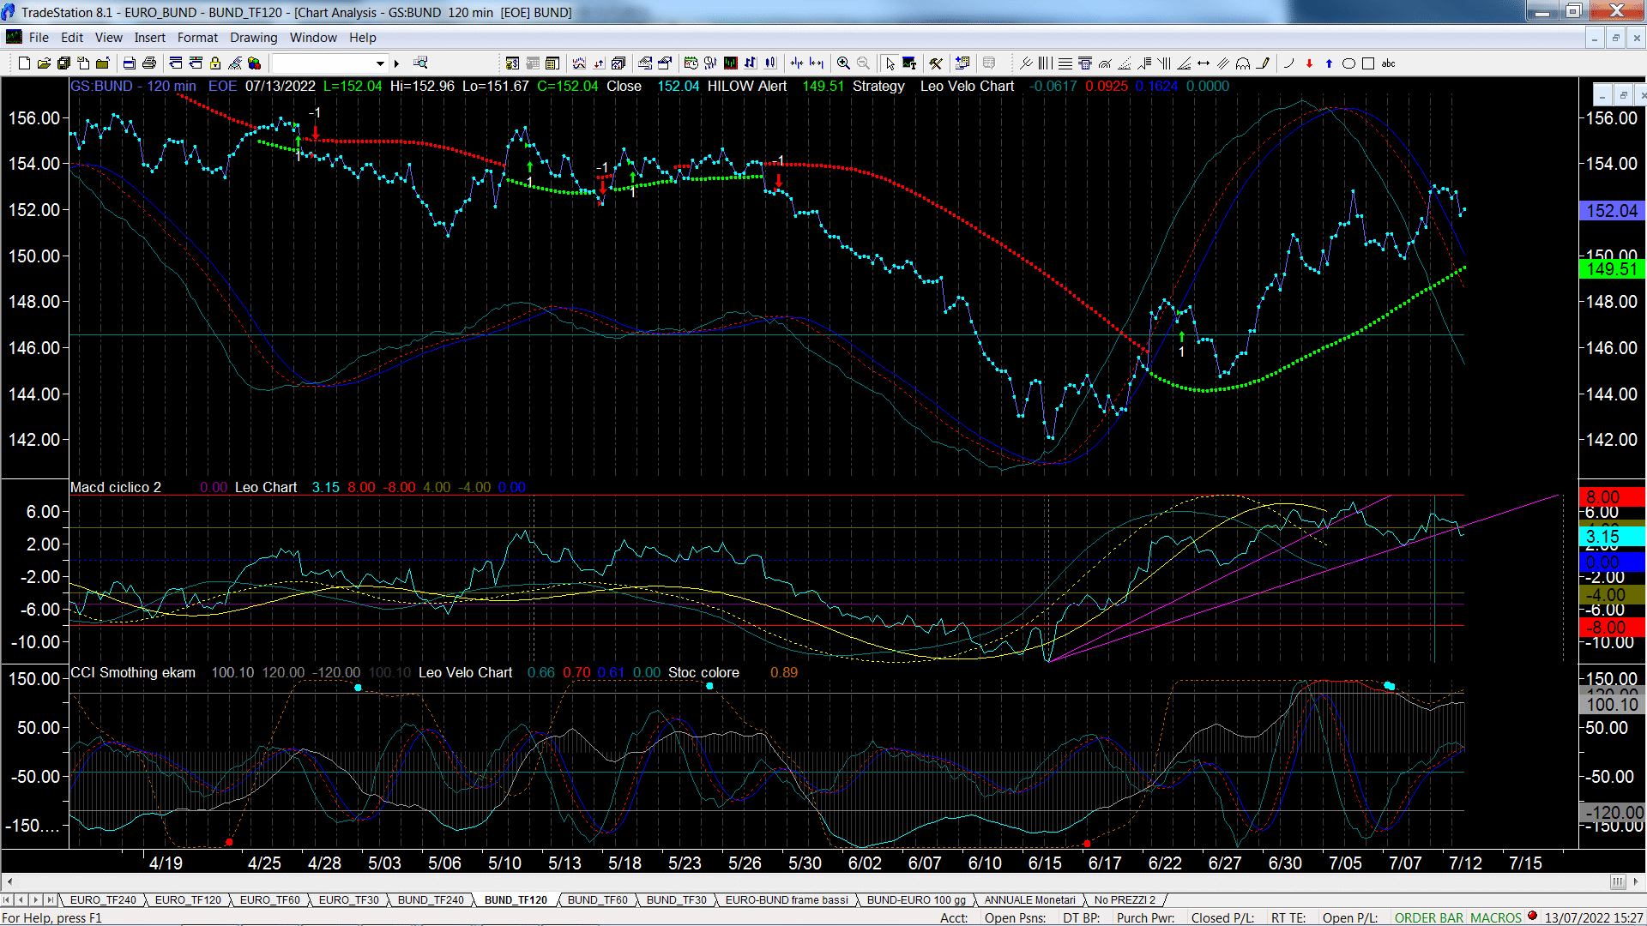The image size is (1647, 926).
Task: Select the parallel lines channel tool
Action: 1223,63
